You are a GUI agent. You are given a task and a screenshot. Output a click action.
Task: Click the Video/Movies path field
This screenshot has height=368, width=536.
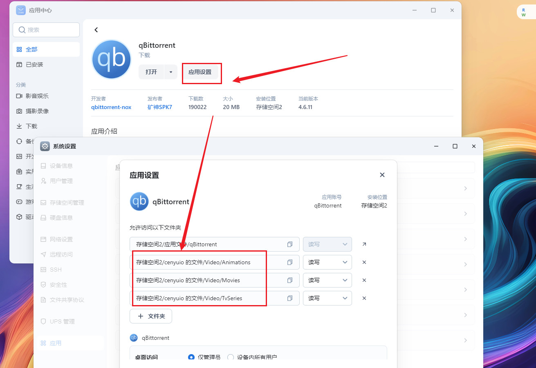click(215, 280)
